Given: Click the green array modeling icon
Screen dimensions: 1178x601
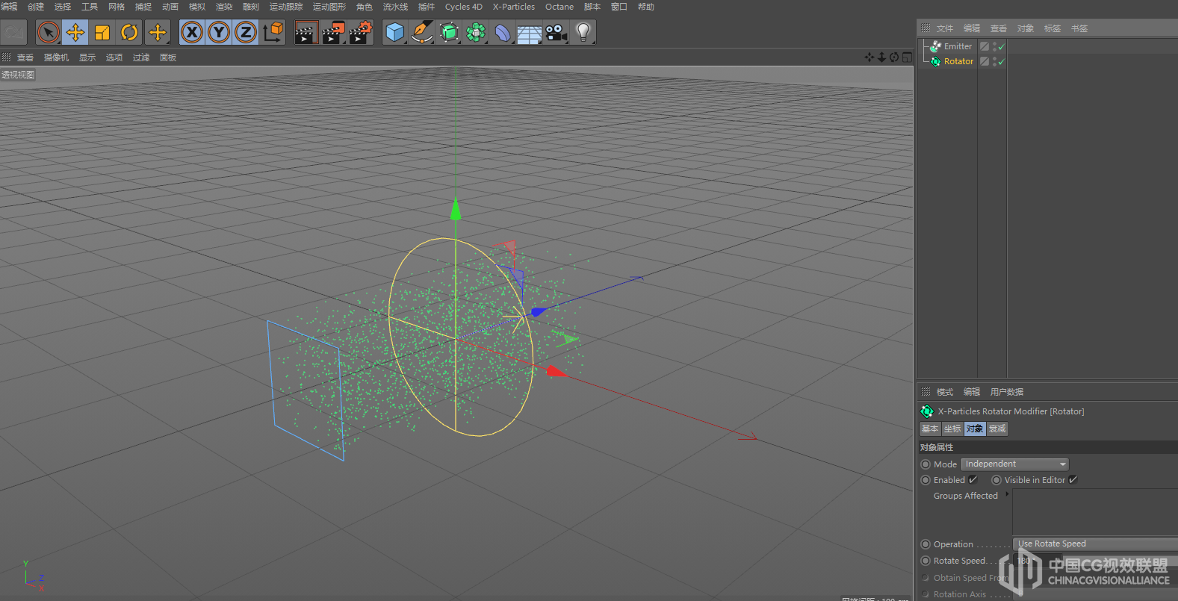Looking at the screenshot, I should coord(476,32).
